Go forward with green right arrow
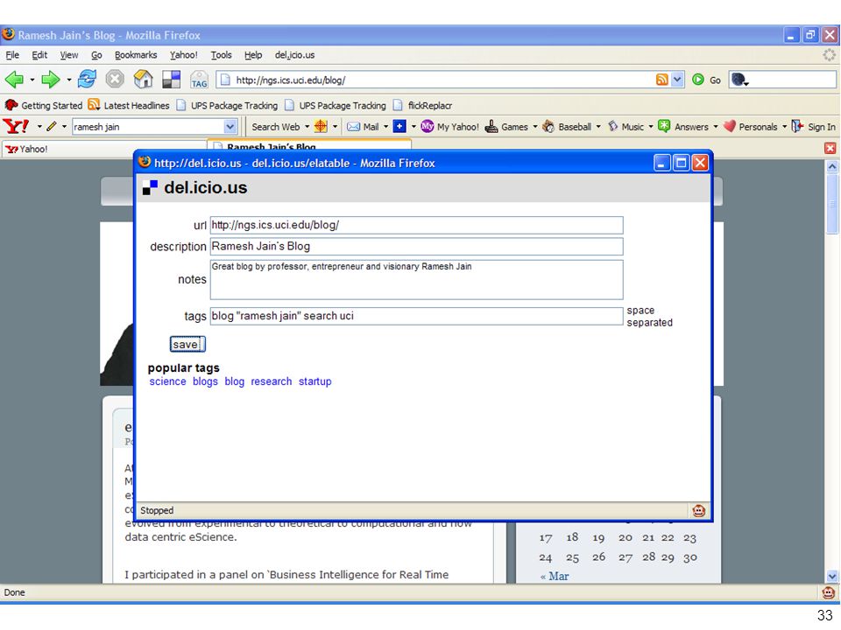 pyautogui.click(x=51, y=80)
